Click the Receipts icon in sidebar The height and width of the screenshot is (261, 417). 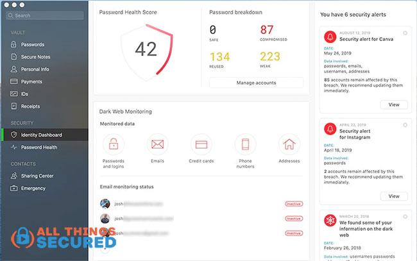click(13, 106)
